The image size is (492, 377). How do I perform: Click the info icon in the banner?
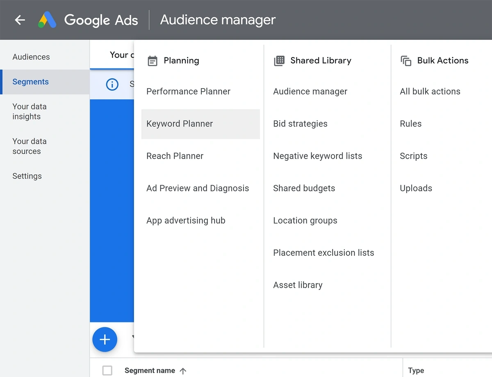point(112,84)
